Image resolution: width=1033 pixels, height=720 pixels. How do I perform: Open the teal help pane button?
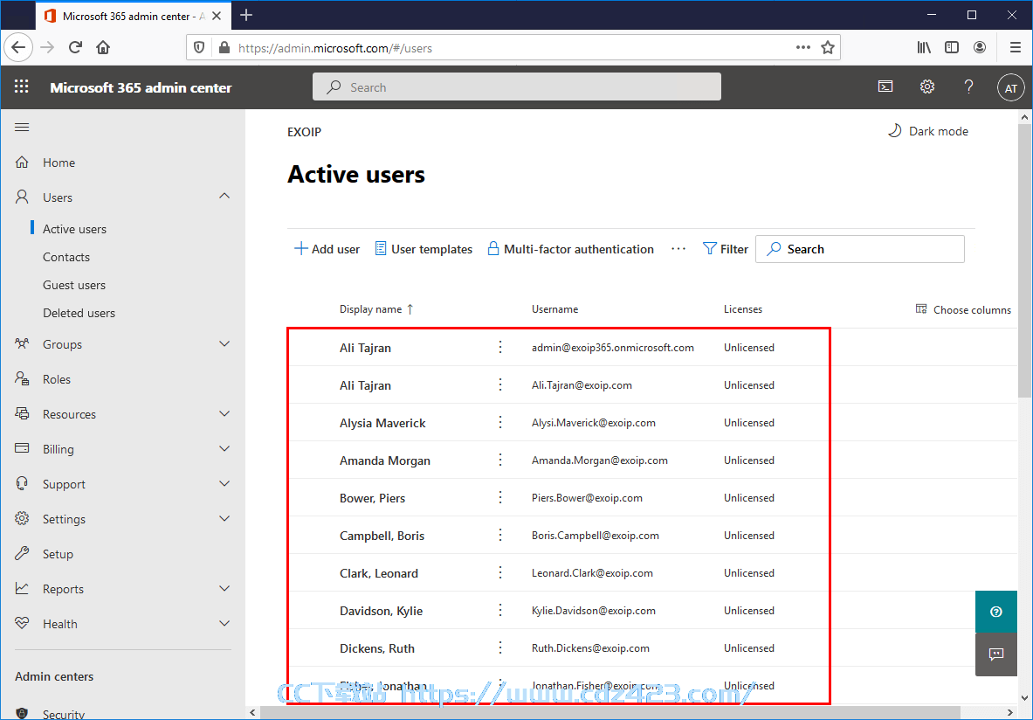[996, 612]
